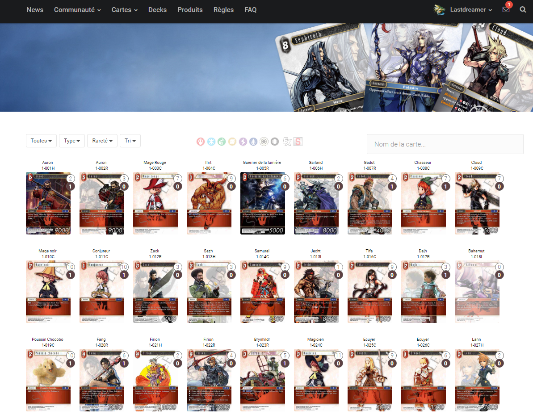Open the Ifrit 1-004C card image
The width and height of the screenshot is (533, 419).
point(209,203)
